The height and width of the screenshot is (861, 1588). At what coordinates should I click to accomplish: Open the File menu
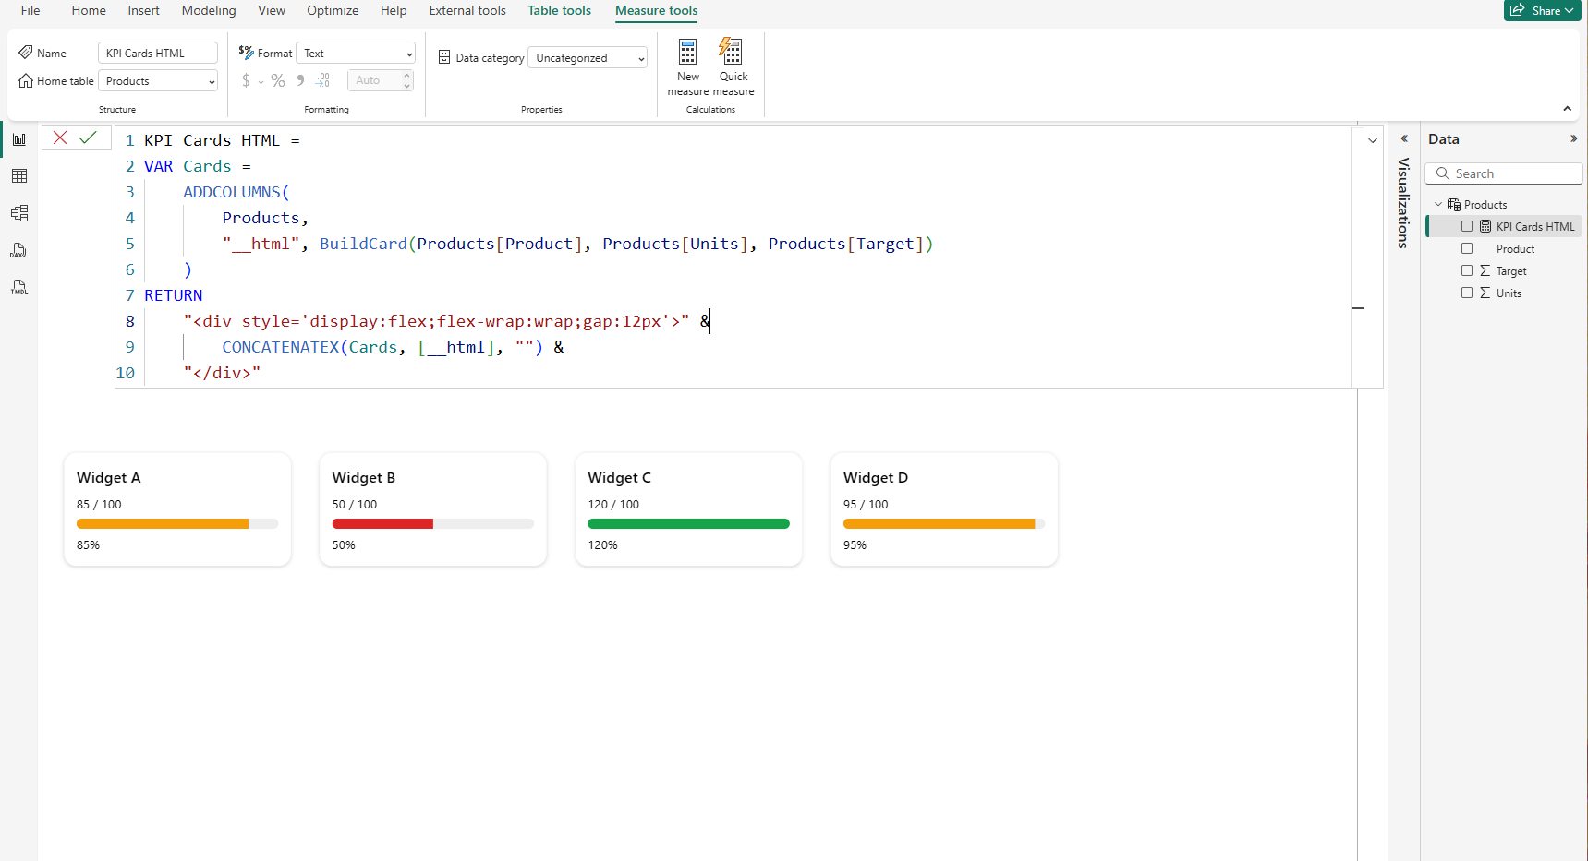[30, 10]
